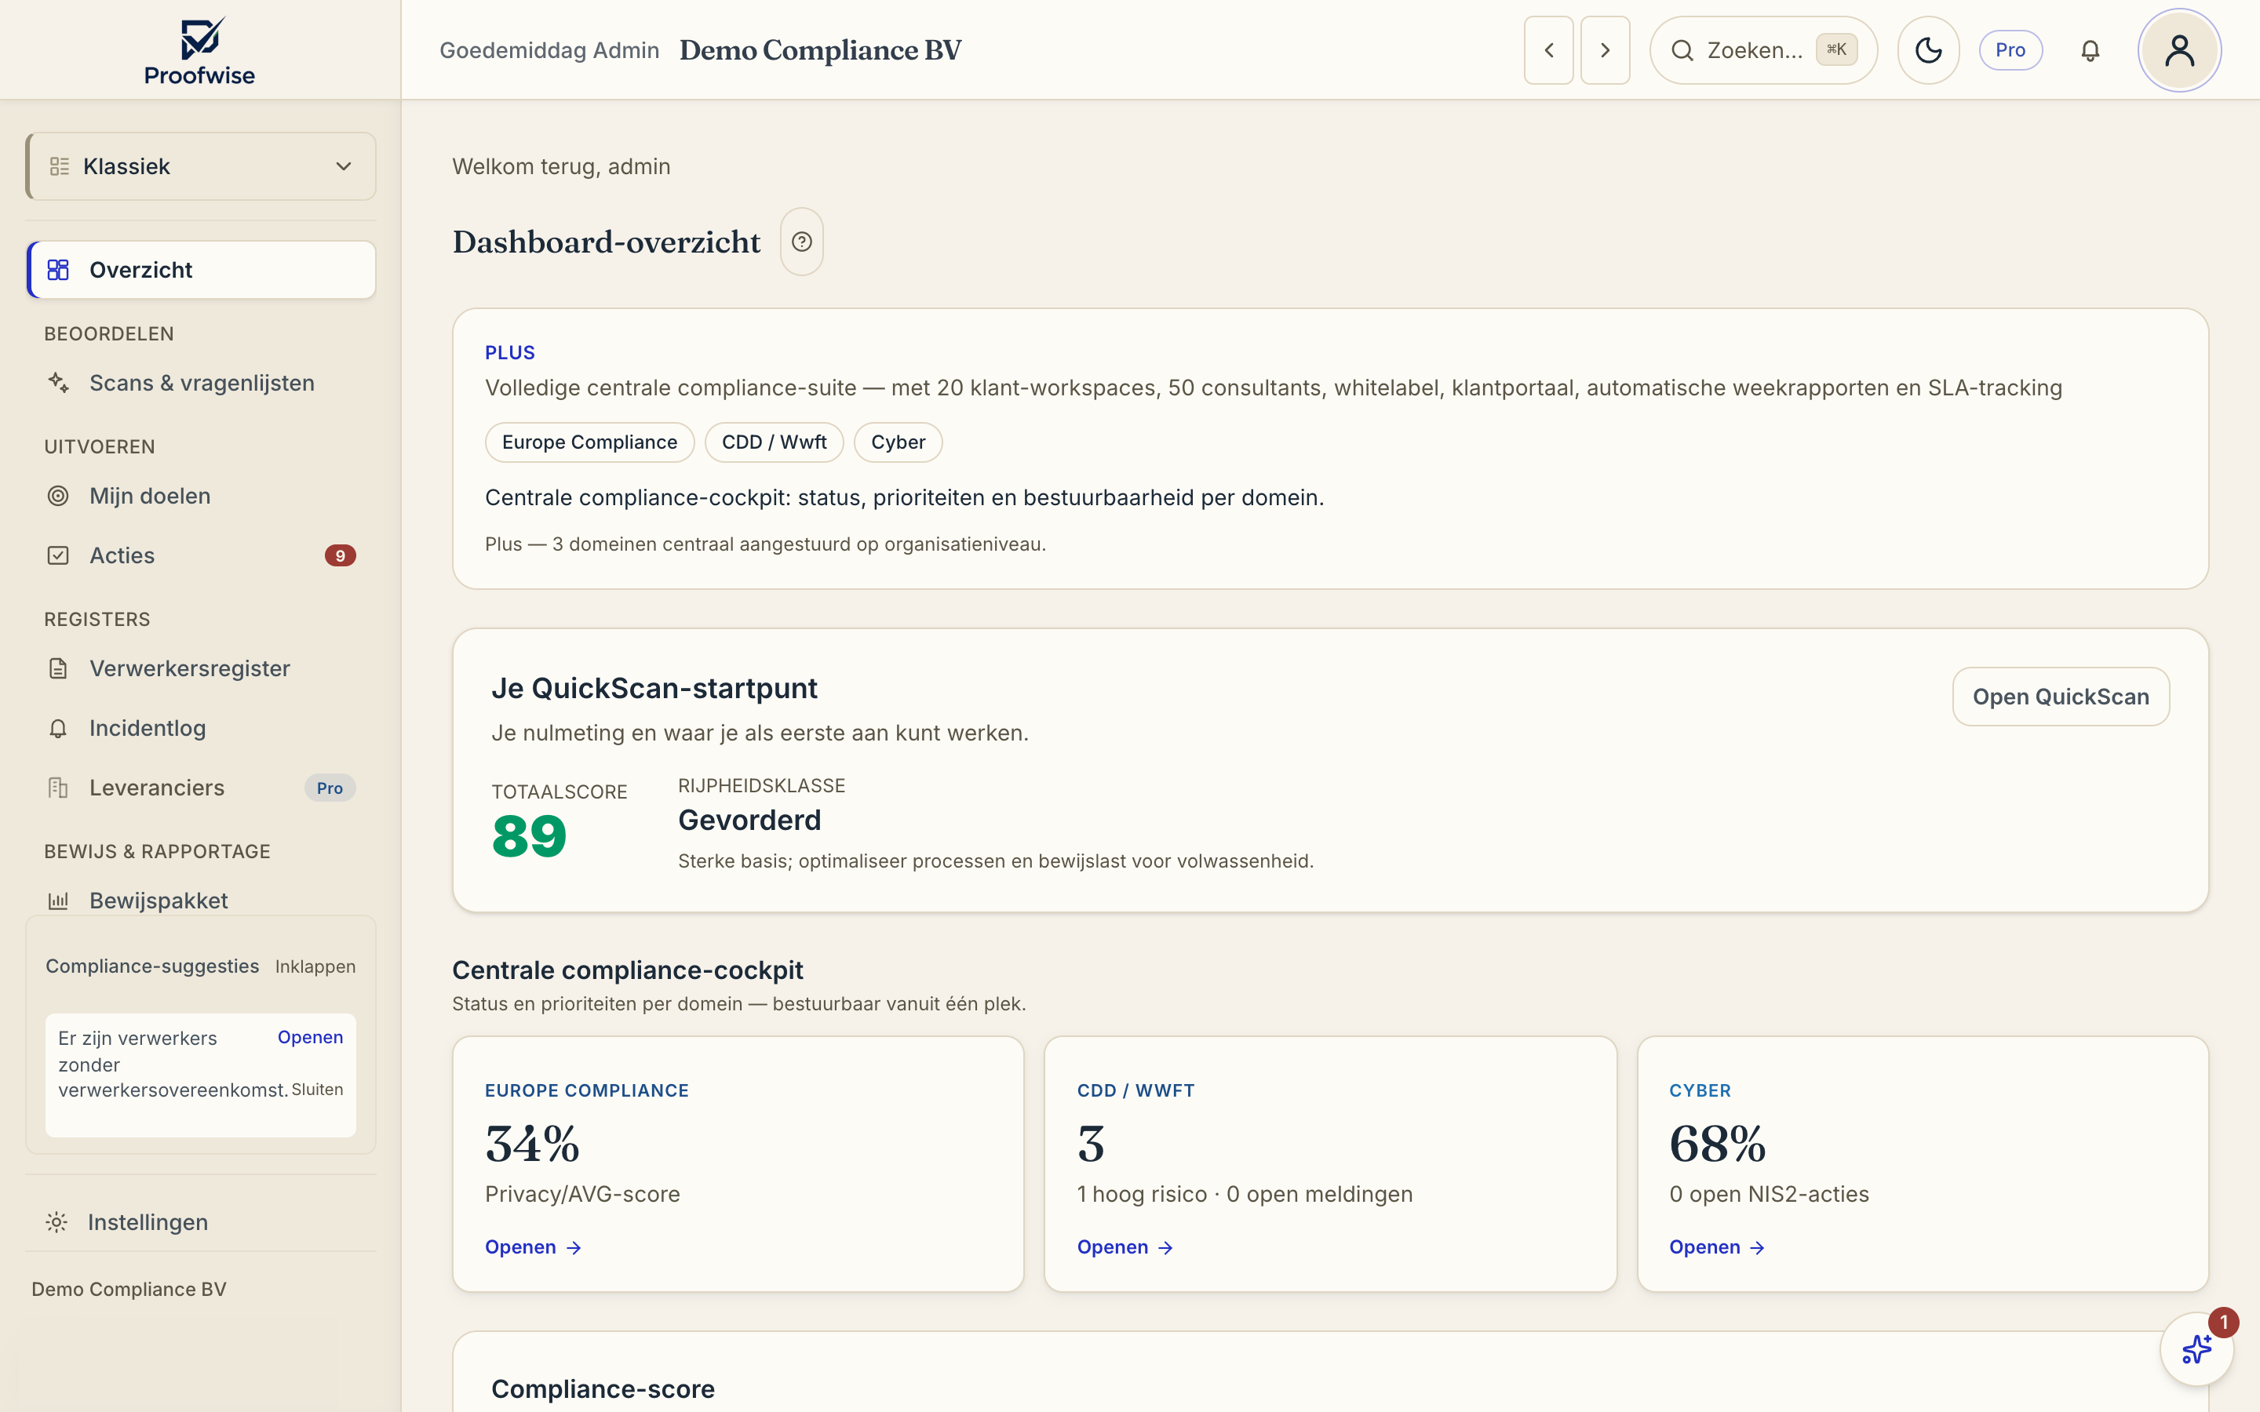2260x1412 pixels.
Task: Open the Acties page
Action: click(x=200, y=555)
